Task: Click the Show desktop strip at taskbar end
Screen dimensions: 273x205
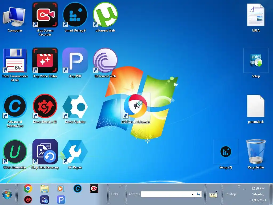Action: (271, 194)
